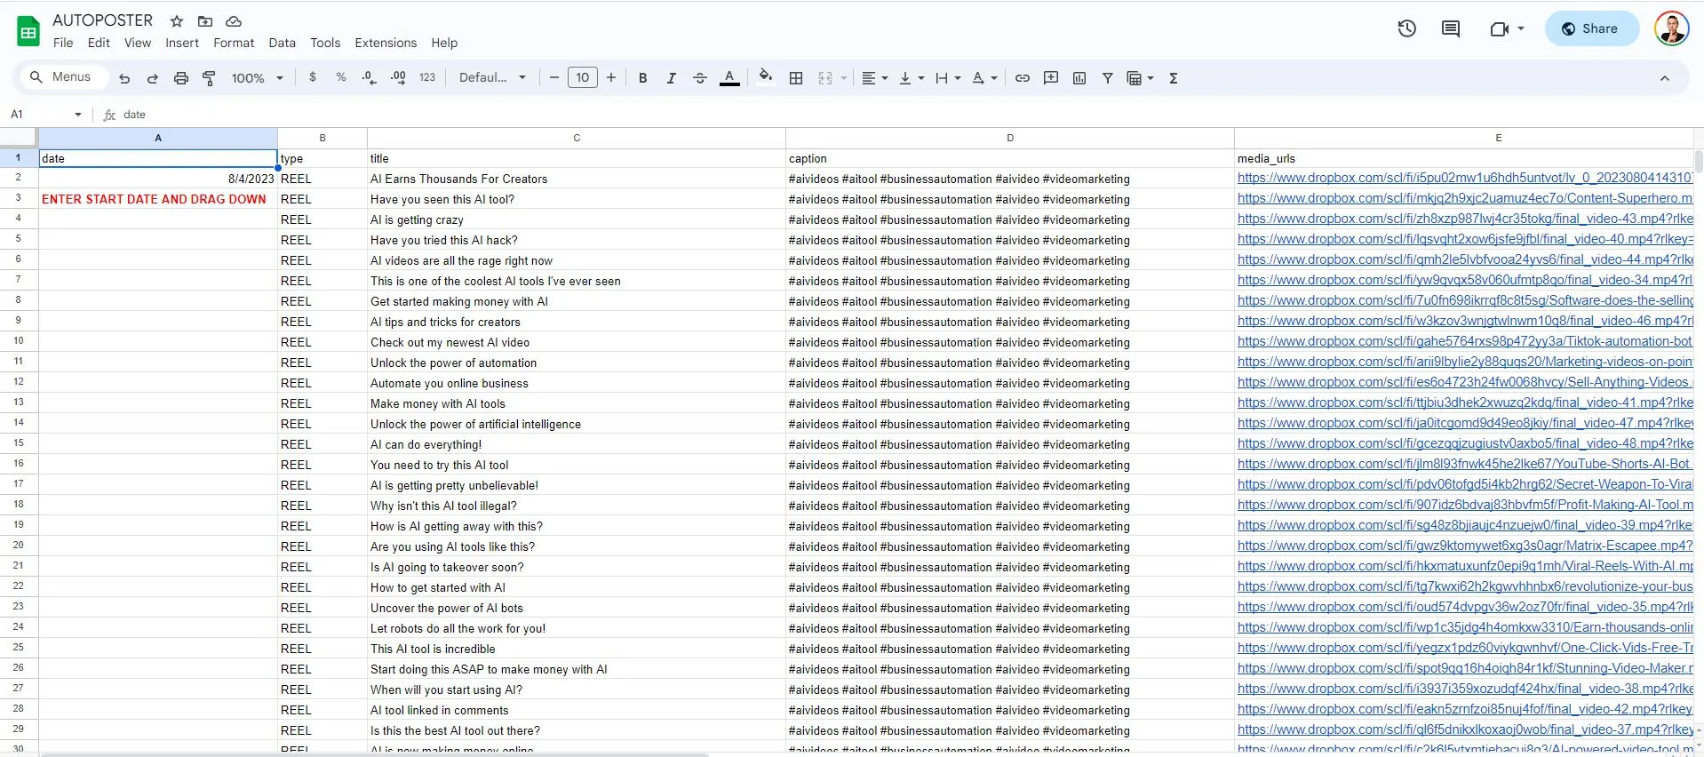1704x757 pixels.
Task: Change the text color
Action: coord(729,78)
